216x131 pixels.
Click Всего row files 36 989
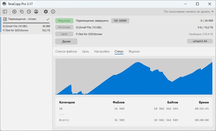pyautogui.click(x=119, y=120)
